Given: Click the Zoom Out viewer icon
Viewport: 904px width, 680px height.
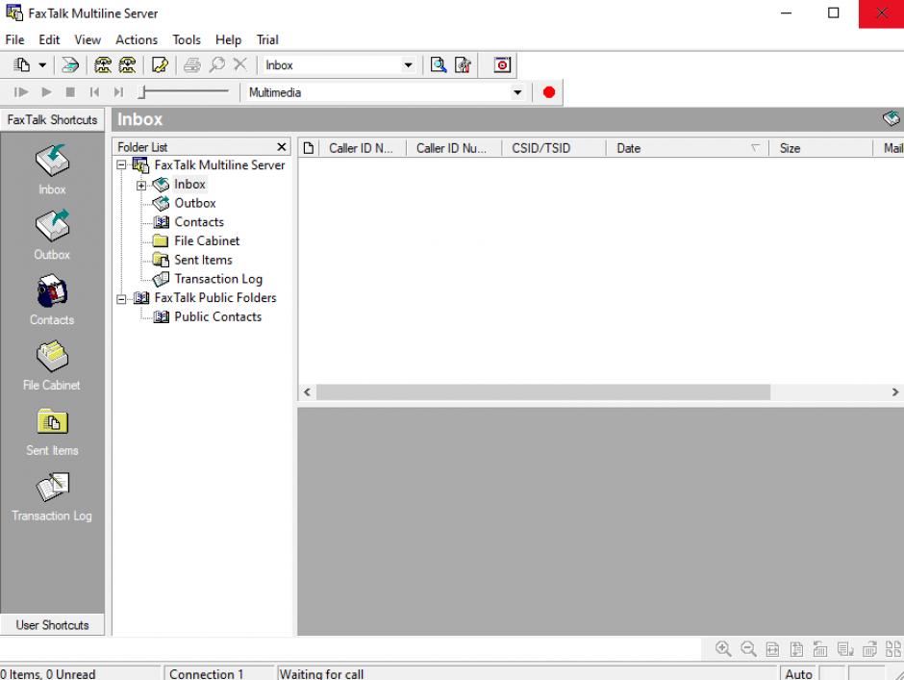Looking at the screenshot, I should point(748,649).
